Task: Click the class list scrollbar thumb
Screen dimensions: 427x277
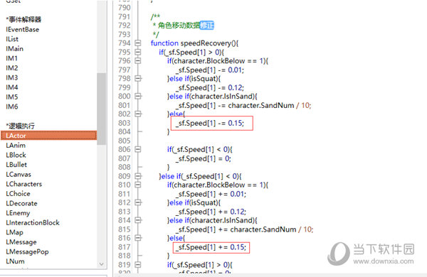Action: click(x=101, y=109)
